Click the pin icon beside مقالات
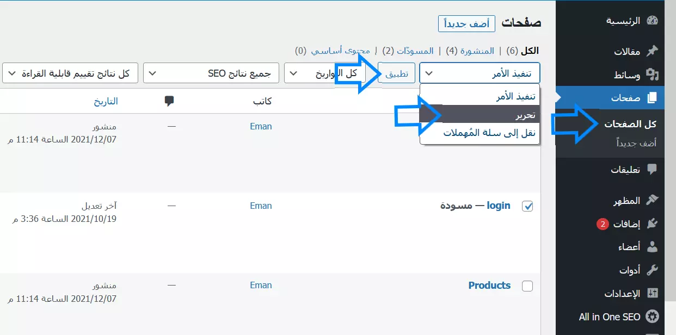Screen dimensions: 676x335 pyautogui.click(x=652, y=52)
